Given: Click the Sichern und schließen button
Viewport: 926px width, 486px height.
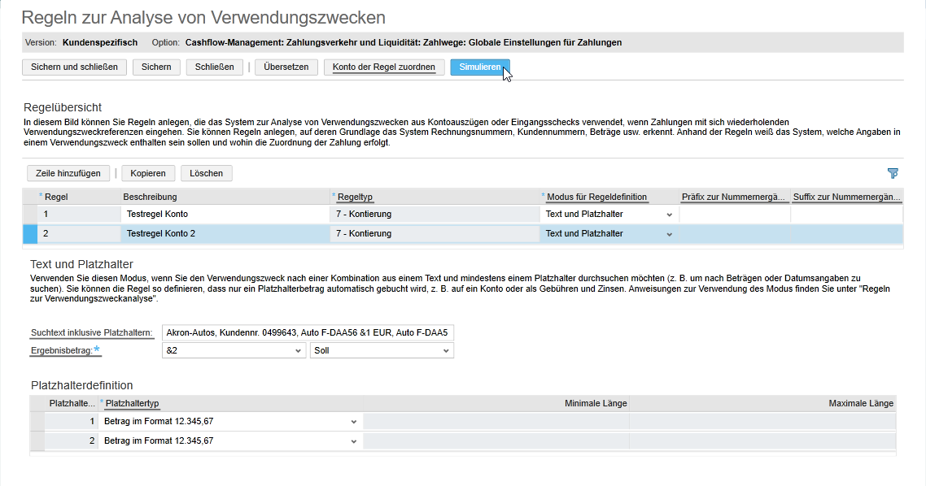Looking at the screenshot, I should [74, 67].
